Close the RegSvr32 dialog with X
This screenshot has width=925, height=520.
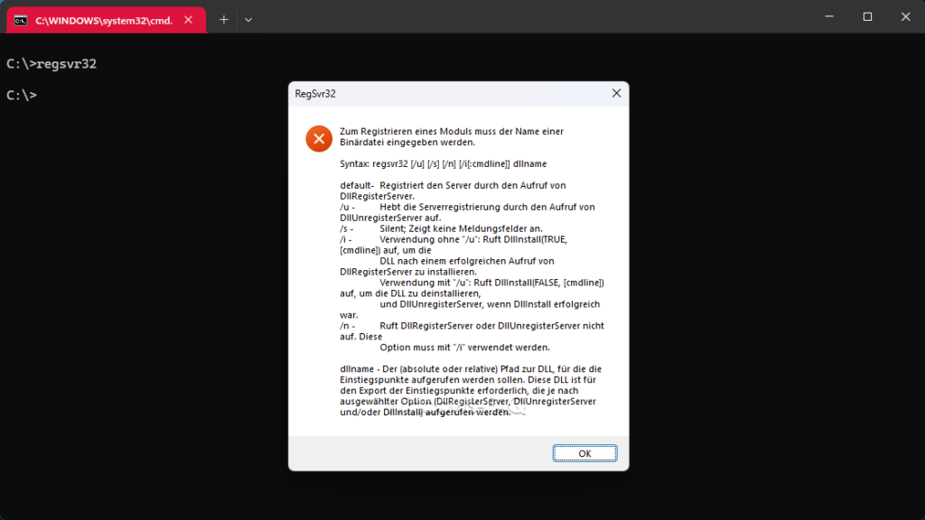coord(616,93)
